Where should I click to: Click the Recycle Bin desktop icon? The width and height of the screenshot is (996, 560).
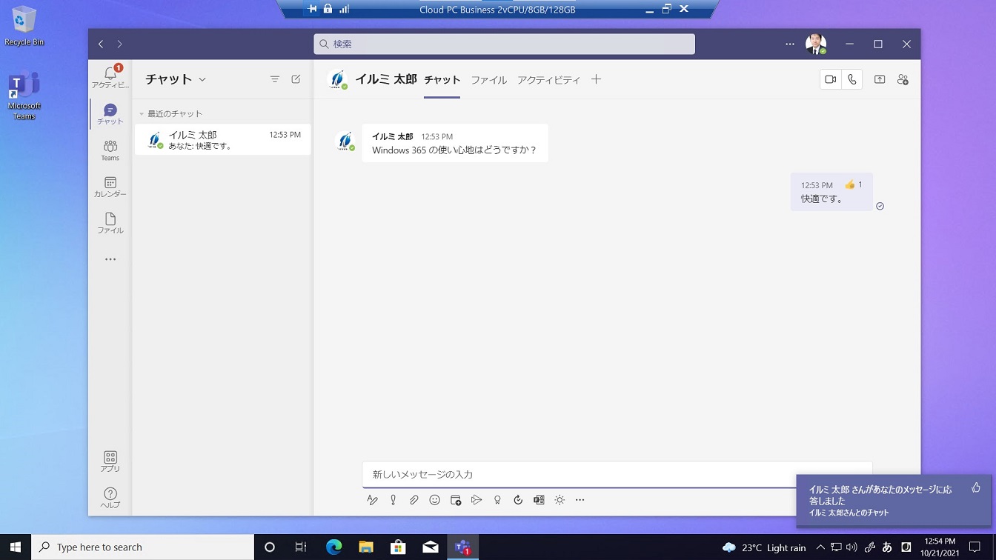24,27
